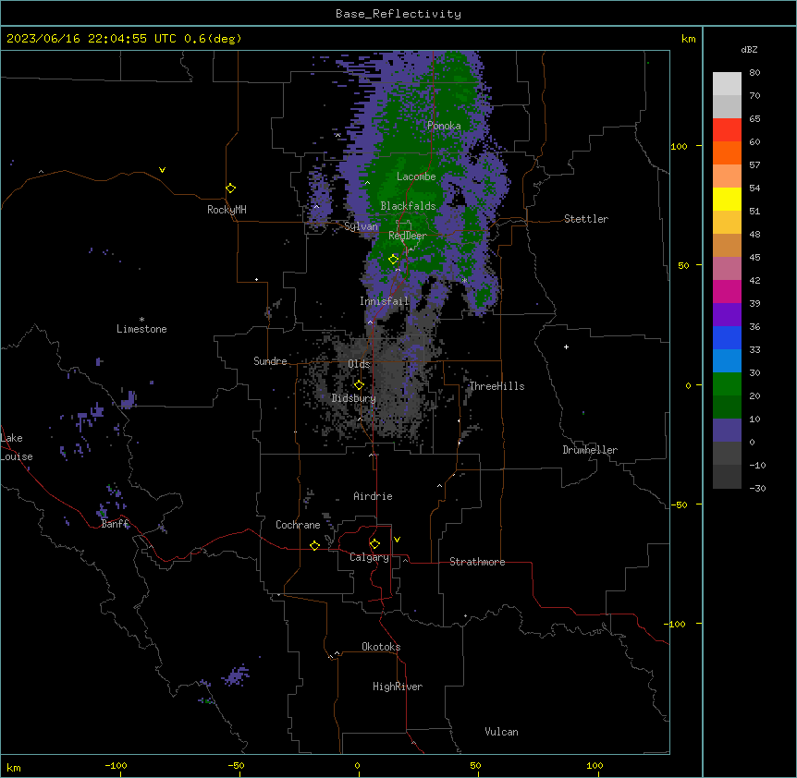
Task: Select the RockyMH label
Action: click(x=227, y=210)
